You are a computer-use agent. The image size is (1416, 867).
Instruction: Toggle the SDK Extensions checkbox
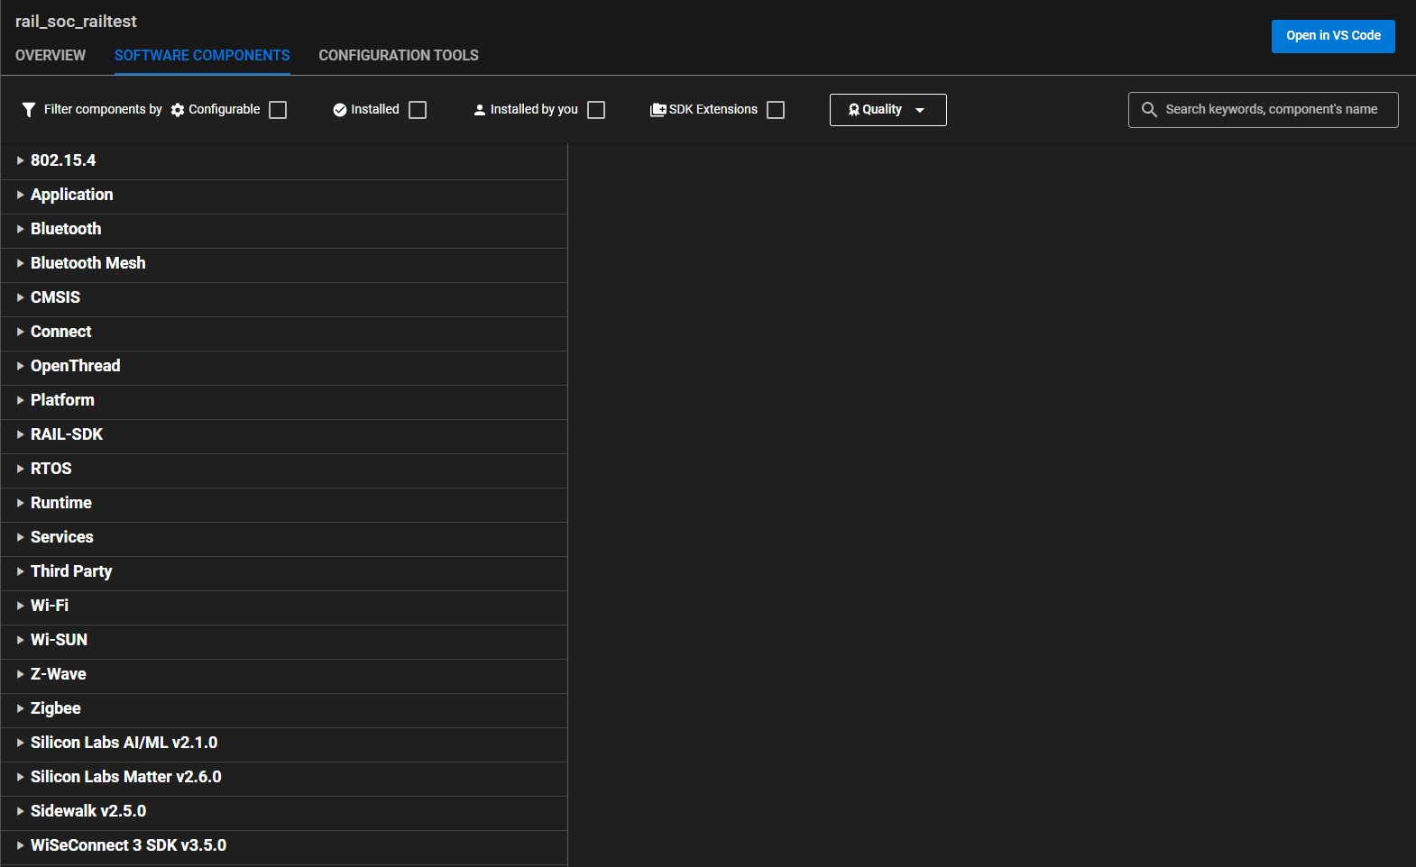776,110
